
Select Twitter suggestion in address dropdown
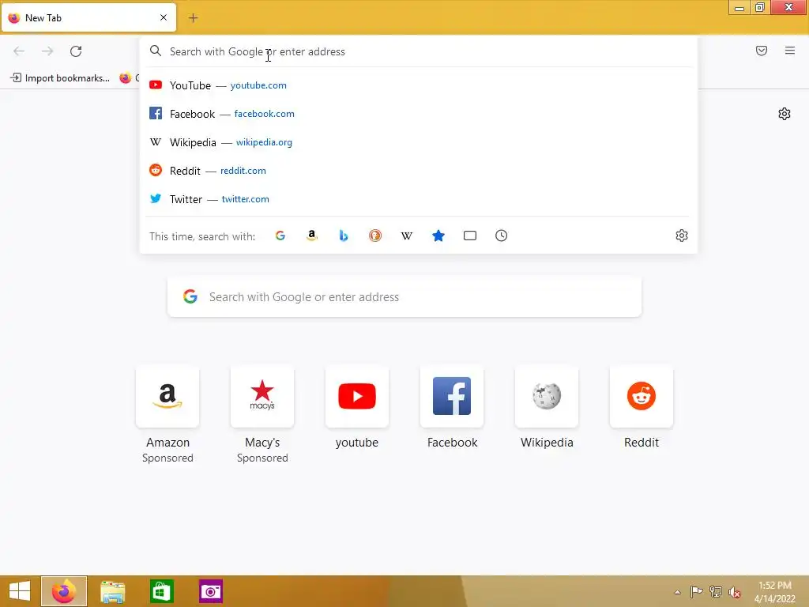[419, 198]
